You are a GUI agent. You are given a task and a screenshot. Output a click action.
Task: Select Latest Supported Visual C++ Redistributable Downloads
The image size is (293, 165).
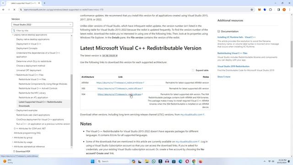[40, 104]
